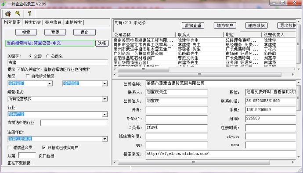The image size is (303, 173).
Task: Click the 邮编 field showing 225508
Action: [271, 119]
